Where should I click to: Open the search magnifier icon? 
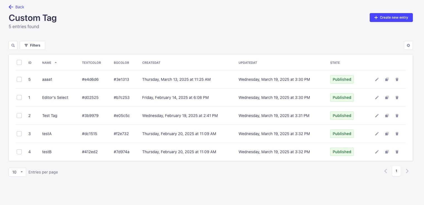tap(13, 45)
